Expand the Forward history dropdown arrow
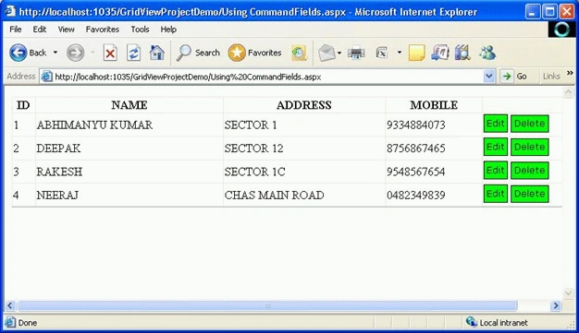 [92, 53]
